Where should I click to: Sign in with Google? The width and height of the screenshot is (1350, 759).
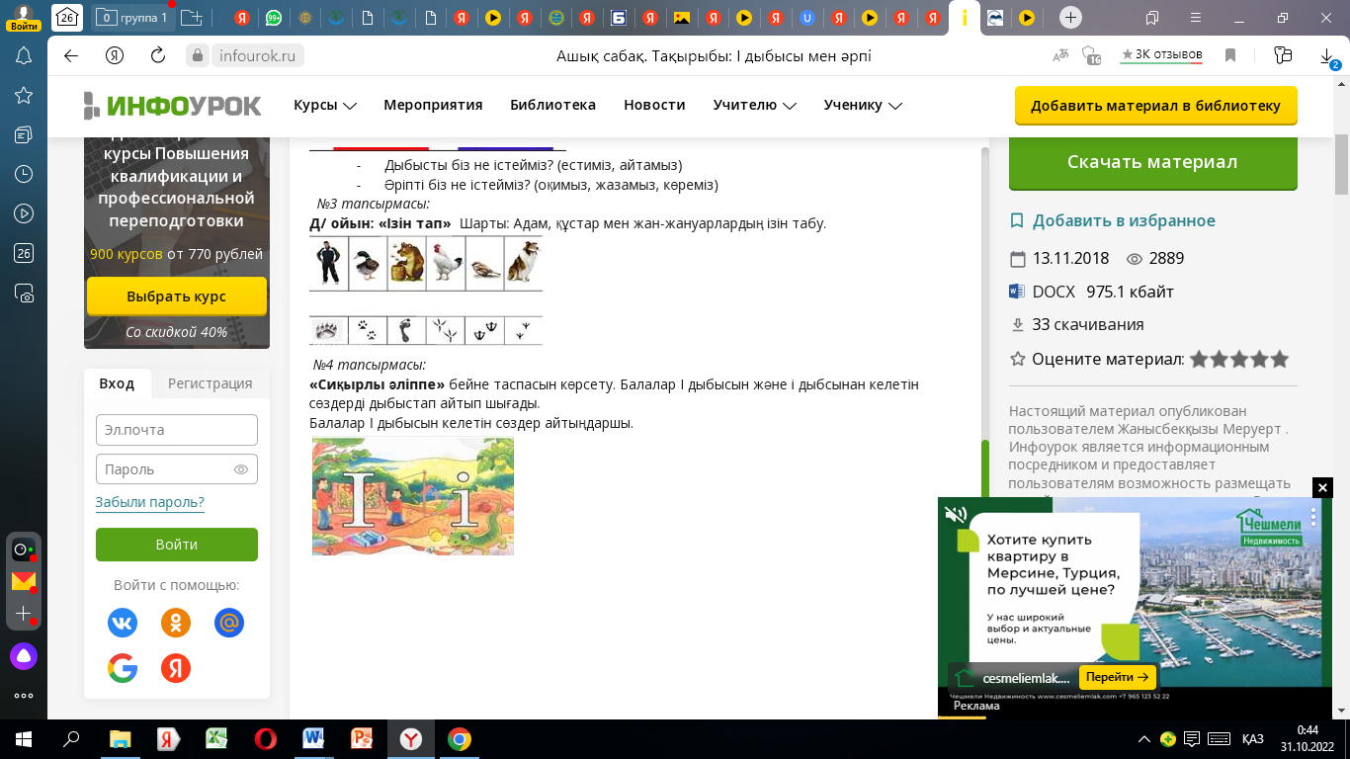click(123, 669)
